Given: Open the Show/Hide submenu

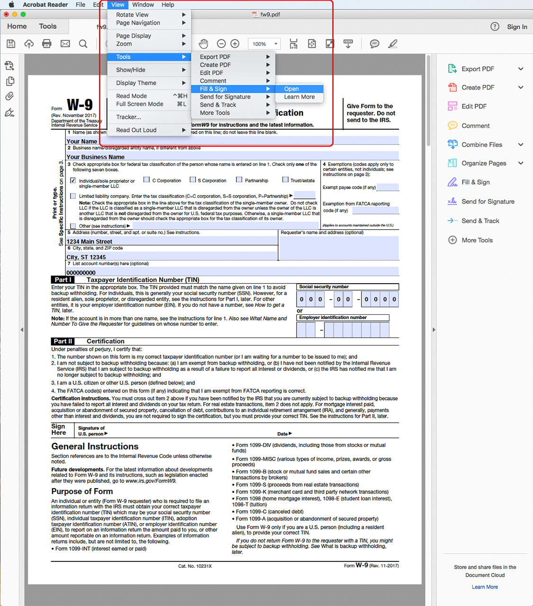Looking at the screenshot, I should click(149, 70).
